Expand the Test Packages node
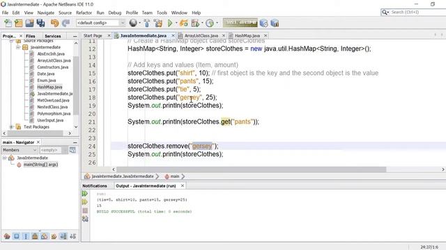Image resolution: width=446 pixels, height=250 pixels. click(x=11, y=126)
